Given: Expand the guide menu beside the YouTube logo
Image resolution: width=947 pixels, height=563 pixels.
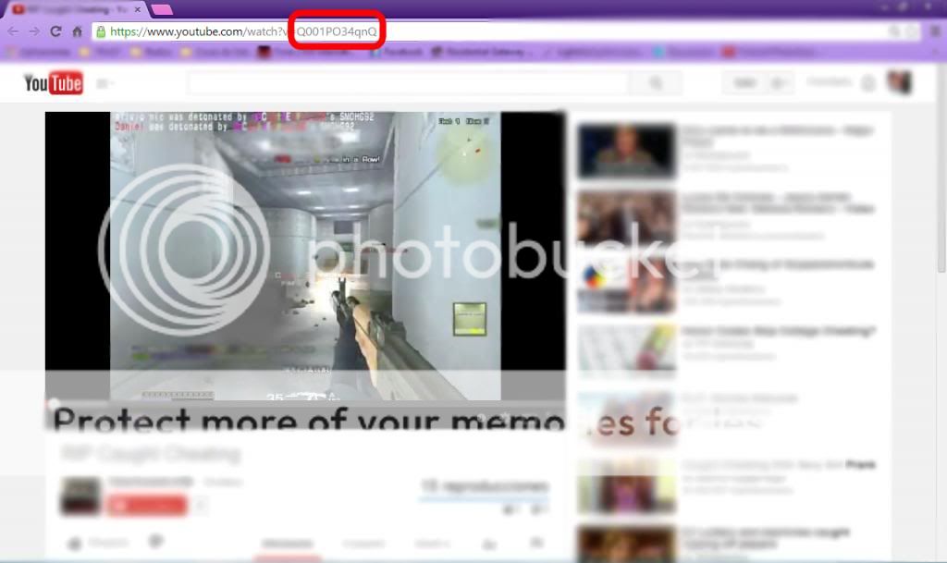Looking at the screenshot, I should 105,84.
